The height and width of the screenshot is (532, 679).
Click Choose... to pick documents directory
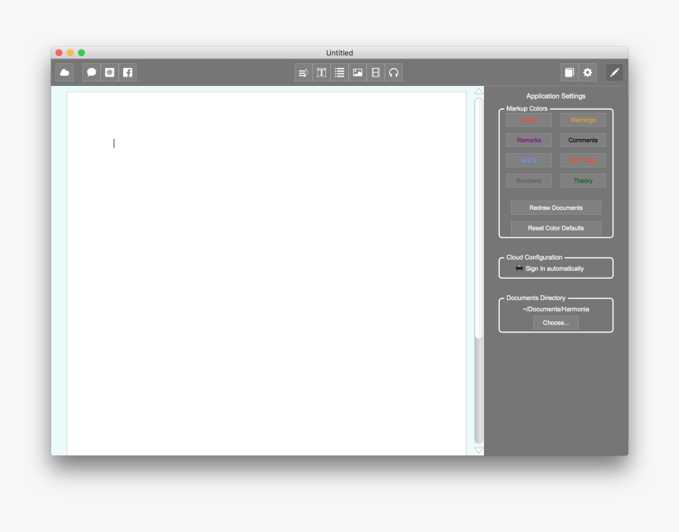pos(556,323)
